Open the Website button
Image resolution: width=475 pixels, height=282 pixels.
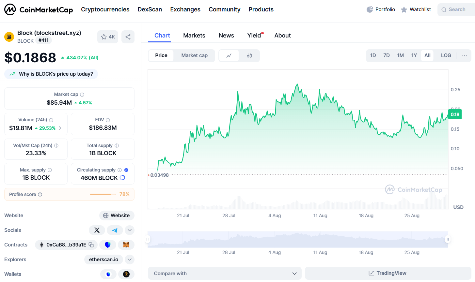tap(117, 215)
